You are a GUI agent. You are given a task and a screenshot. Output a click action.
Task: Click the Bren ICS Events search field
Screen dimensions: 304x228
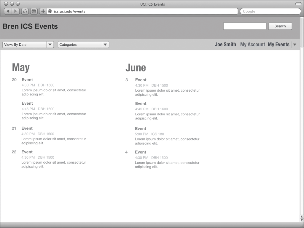[245, 26]
